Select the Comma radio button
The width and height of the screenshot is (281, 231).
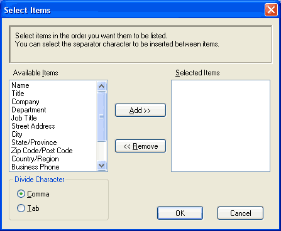click(21, 194)
